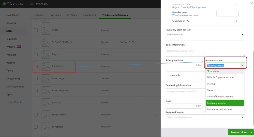Expand the Inventory asset account dropdown

click(243, 35)
